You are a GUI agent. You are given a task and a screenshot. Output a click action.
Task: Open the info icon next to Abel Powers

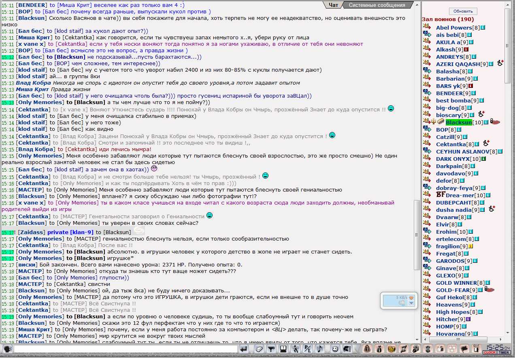483,28
